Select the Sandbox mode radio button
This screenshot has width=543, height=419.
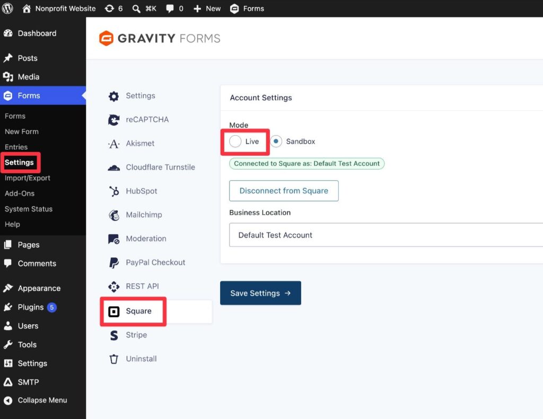(x=276, y=141)
